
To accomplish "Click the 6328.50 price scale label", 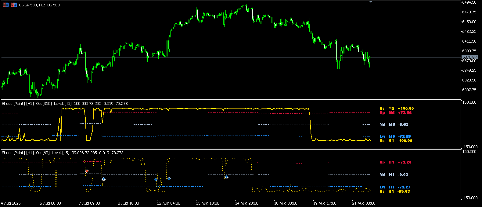I will coord(469,80).
